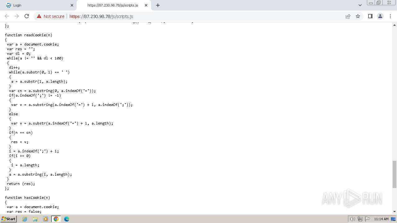Click the 'res = v;' line
397x223 pixels.
[x=20, y=142]
